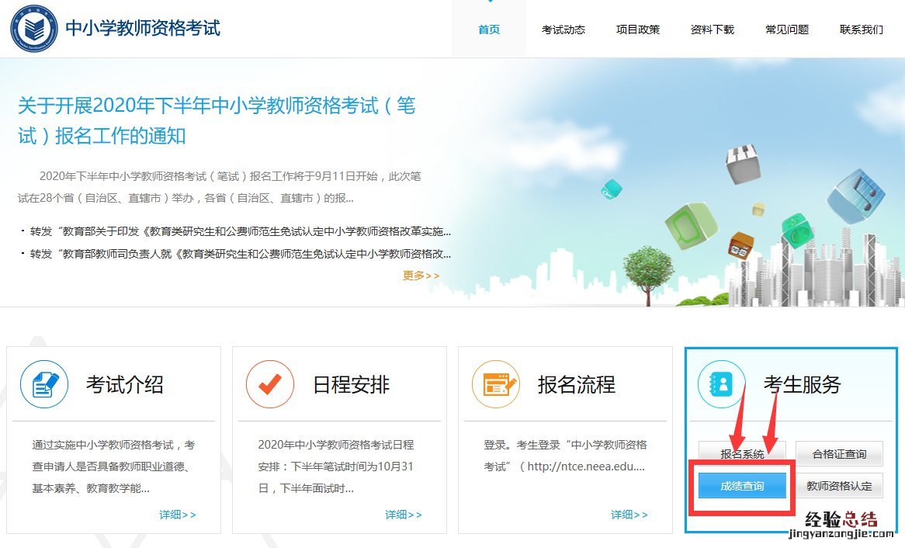905x548 pixels.
Task: Click the 考试介绍 pencil document icon
Action: (x=44, y=384)
